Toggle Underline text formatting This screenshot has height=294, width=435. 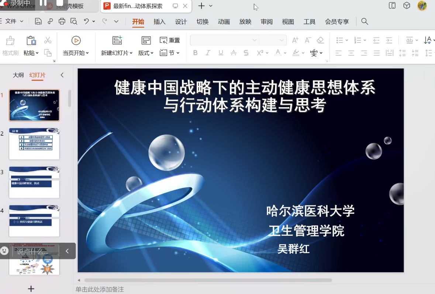click(x=221, y=53)
